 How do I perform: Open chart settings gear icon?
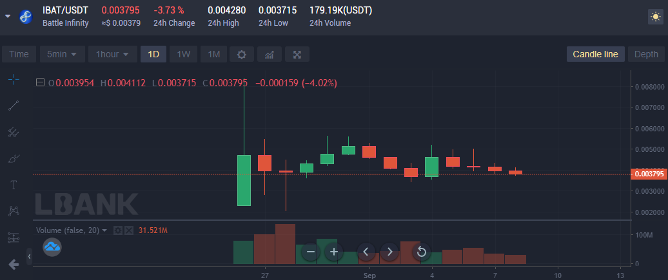pos(242,55)
